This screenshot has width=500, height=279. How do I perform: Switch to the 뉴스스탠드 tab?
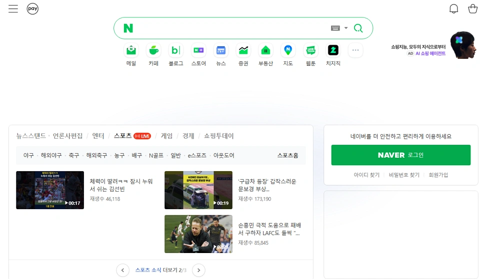(31, 136)
